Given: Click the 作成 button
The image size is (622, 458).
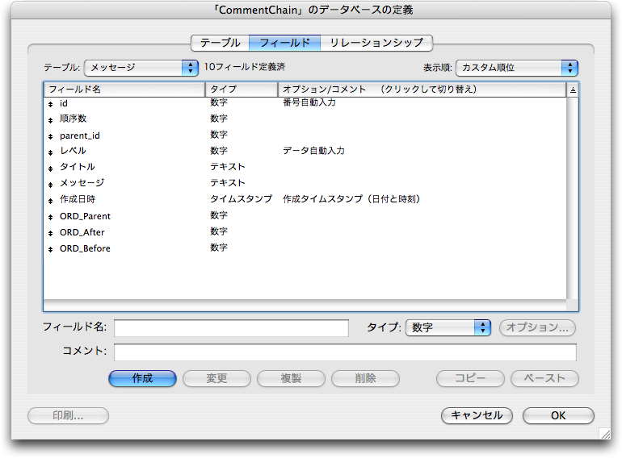Looking at the screenshot, I should (x=142, y=378).
